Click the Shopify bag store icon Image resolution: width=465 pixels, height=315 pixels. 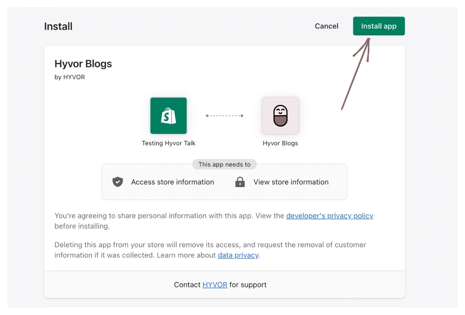(x=168, y=116)
